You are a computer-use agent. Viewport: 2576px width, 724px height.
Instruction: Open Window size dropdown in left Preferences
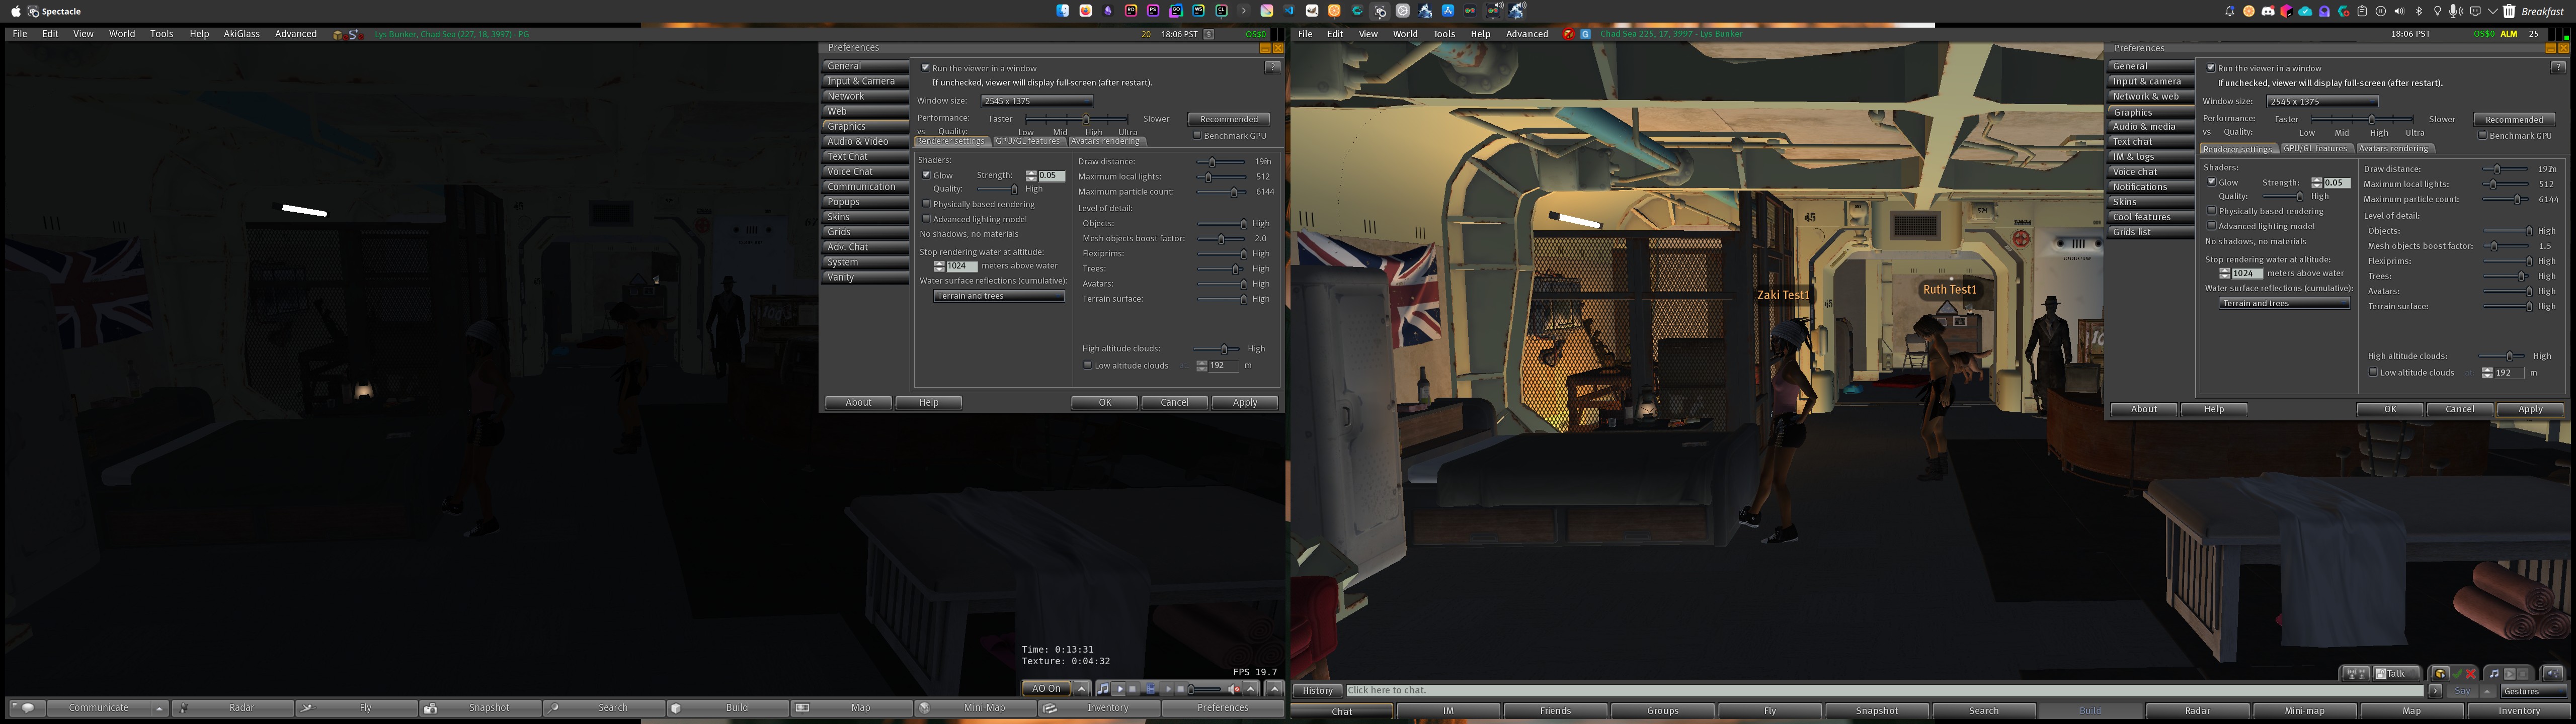coord(1036,101)
